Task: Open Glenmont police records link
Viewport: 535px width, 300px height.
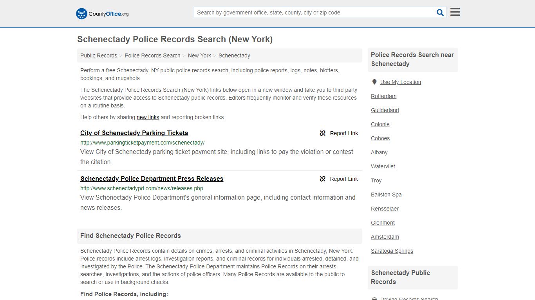Action: [383, 223]
